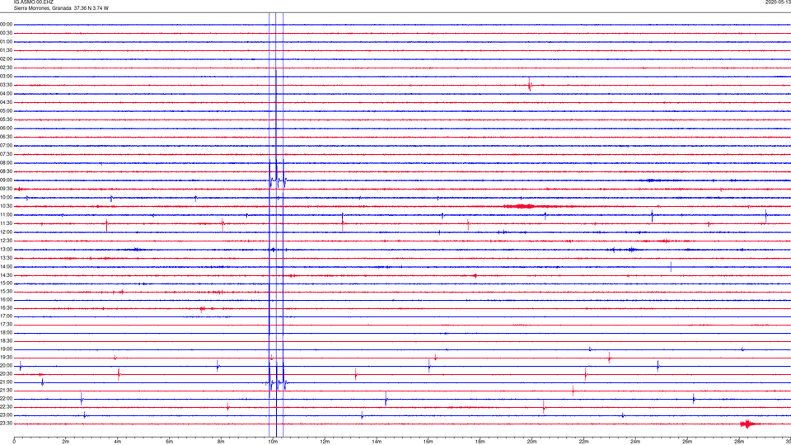
Task: Choose the 23:30 trace label
Action: (6, 424)
